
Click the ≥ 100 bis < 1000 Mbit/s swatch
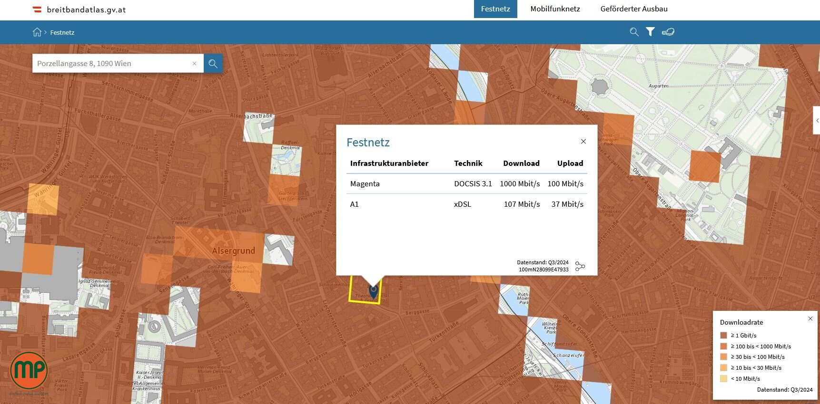tap(724, 346)
